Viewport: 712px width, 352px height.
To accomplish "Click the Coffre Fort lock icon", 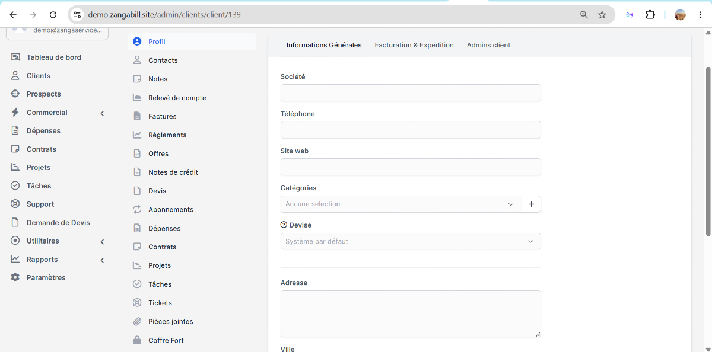I will click(x=137, y=340).
